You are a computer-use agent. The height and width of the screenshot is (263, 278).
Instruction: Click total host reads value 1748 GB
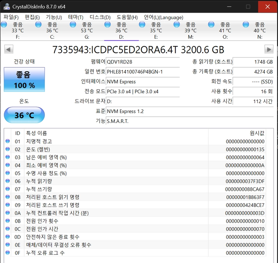point(253,62)
